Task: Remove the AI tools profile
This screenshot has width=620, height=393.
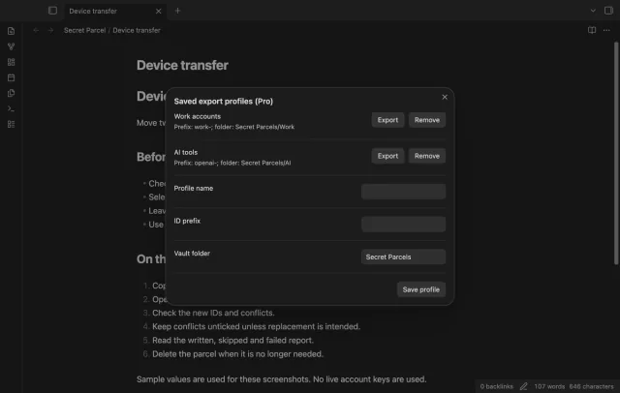Action: 427,156
